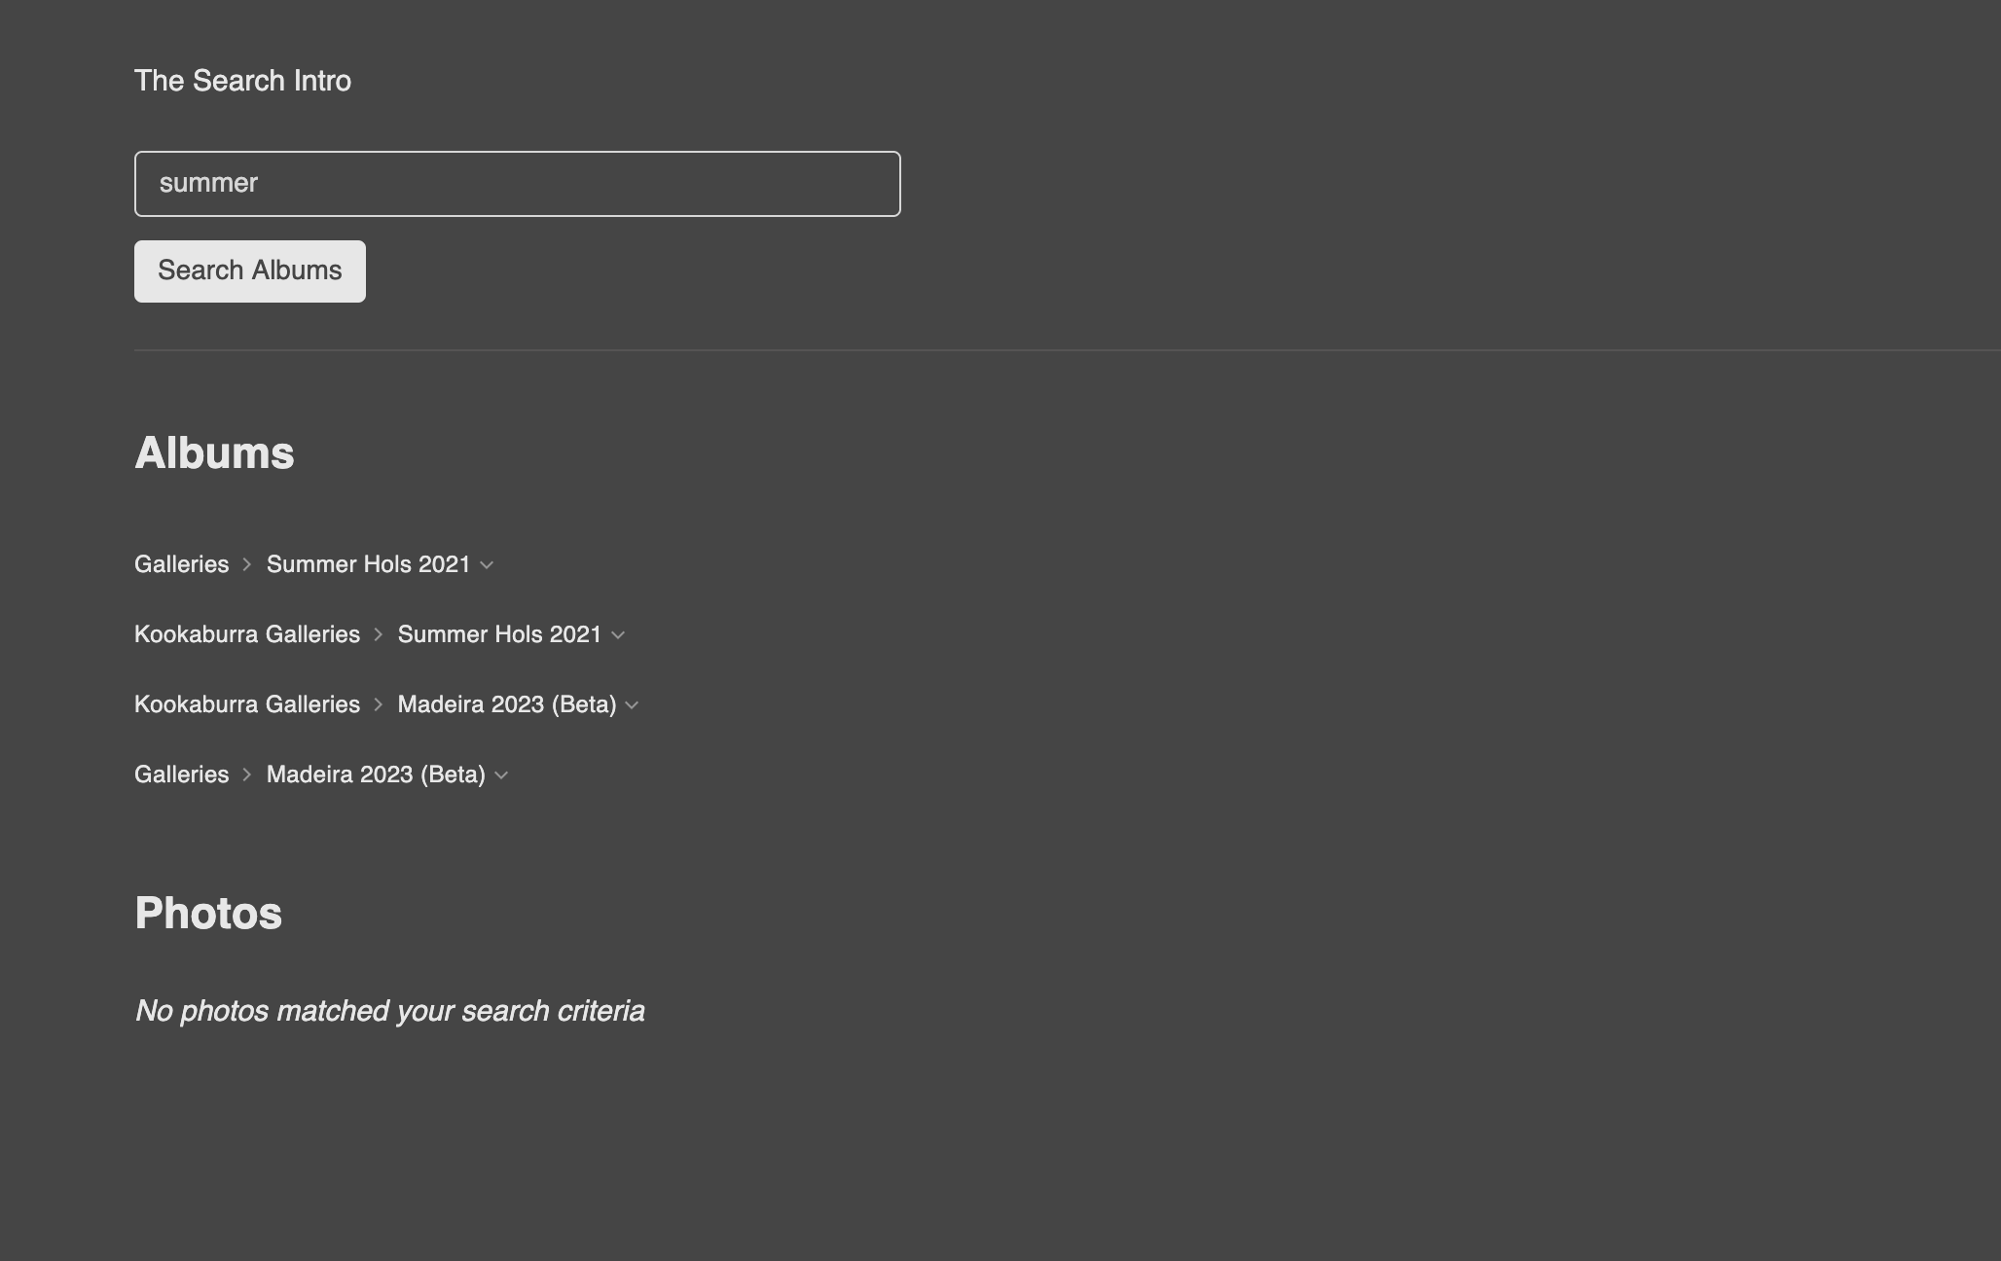Click breadcrumb arrow between Galleries and Summer Hols 2021
The height and width of the screenshot is (1261, 2001).
[247, 564]
